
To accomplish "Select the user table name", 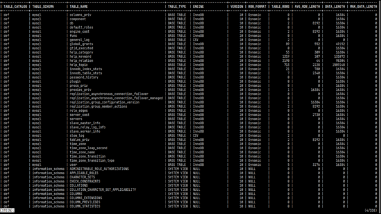I will point(73,165).
